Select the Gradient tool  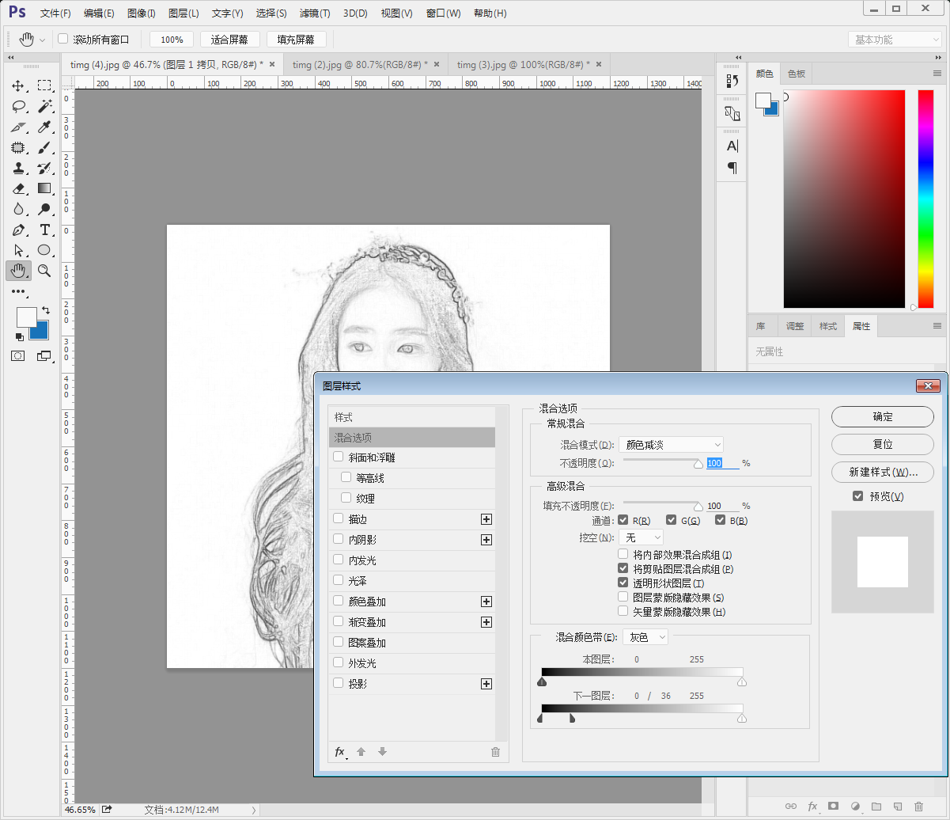coord(44,188)
